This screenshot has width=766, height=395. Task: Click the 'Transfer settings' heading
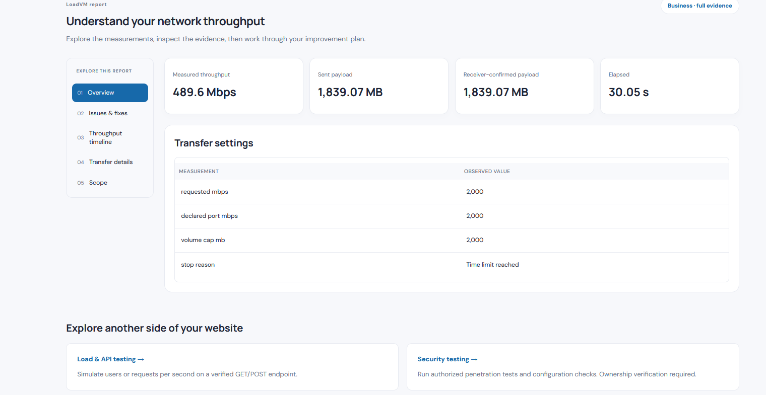[214, 143]
